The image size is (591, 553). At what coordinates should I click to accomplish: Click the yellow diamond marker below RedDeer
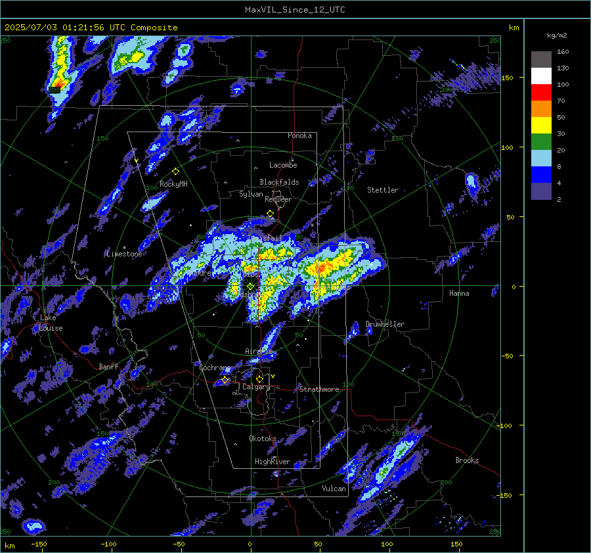pos(271,214)
